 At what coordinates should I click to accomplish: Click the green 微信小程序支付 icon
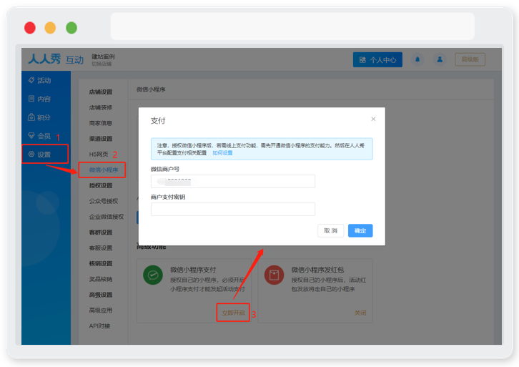[x=153, y=275]
